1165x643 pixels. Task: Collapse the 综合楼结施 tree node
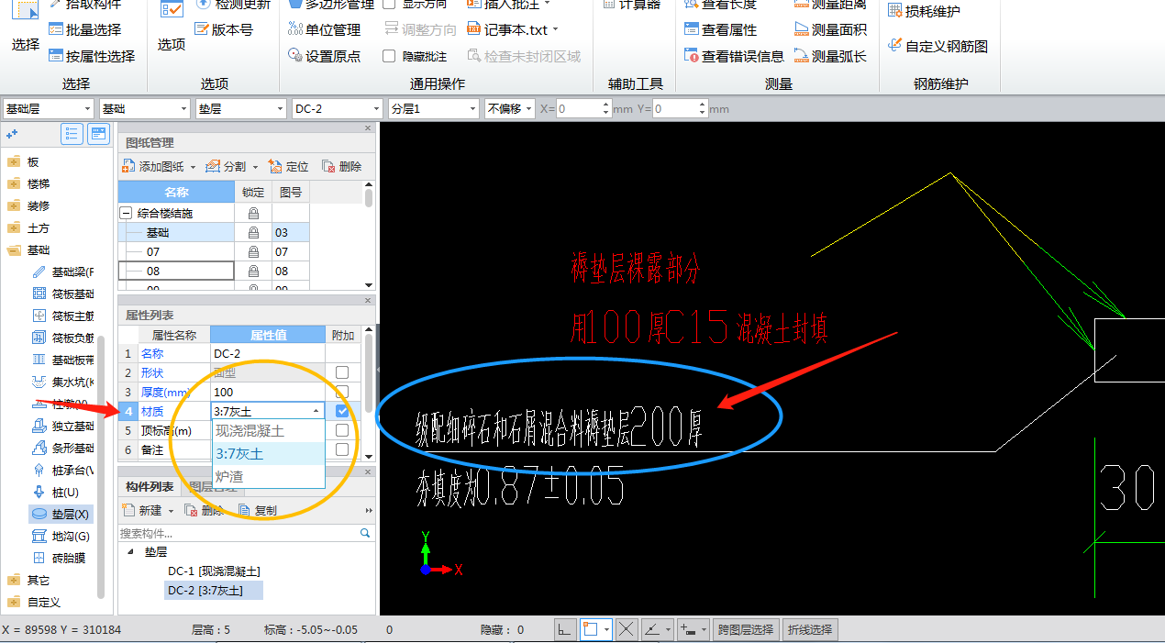[x=126, y=213]
